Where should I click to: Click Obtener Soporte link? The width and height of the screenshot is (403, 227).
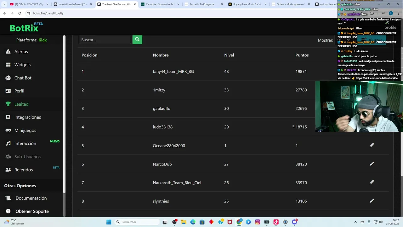coord(32,211)
